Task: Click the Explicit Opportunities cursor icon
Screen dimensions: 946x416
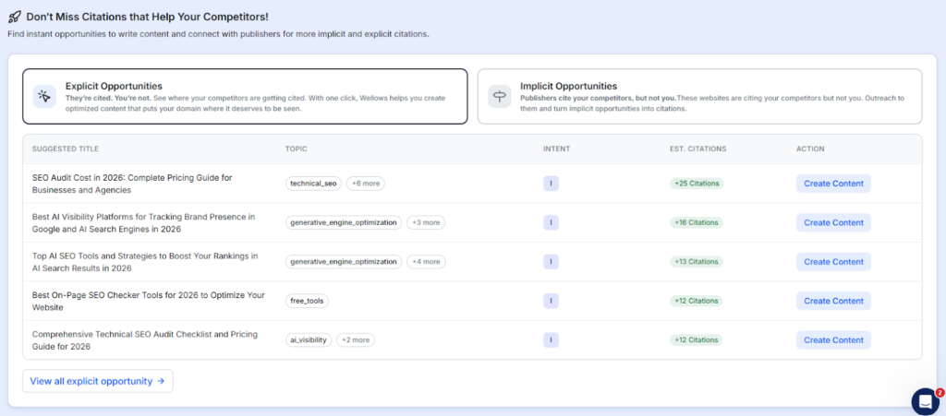Action: coord(44,97)
